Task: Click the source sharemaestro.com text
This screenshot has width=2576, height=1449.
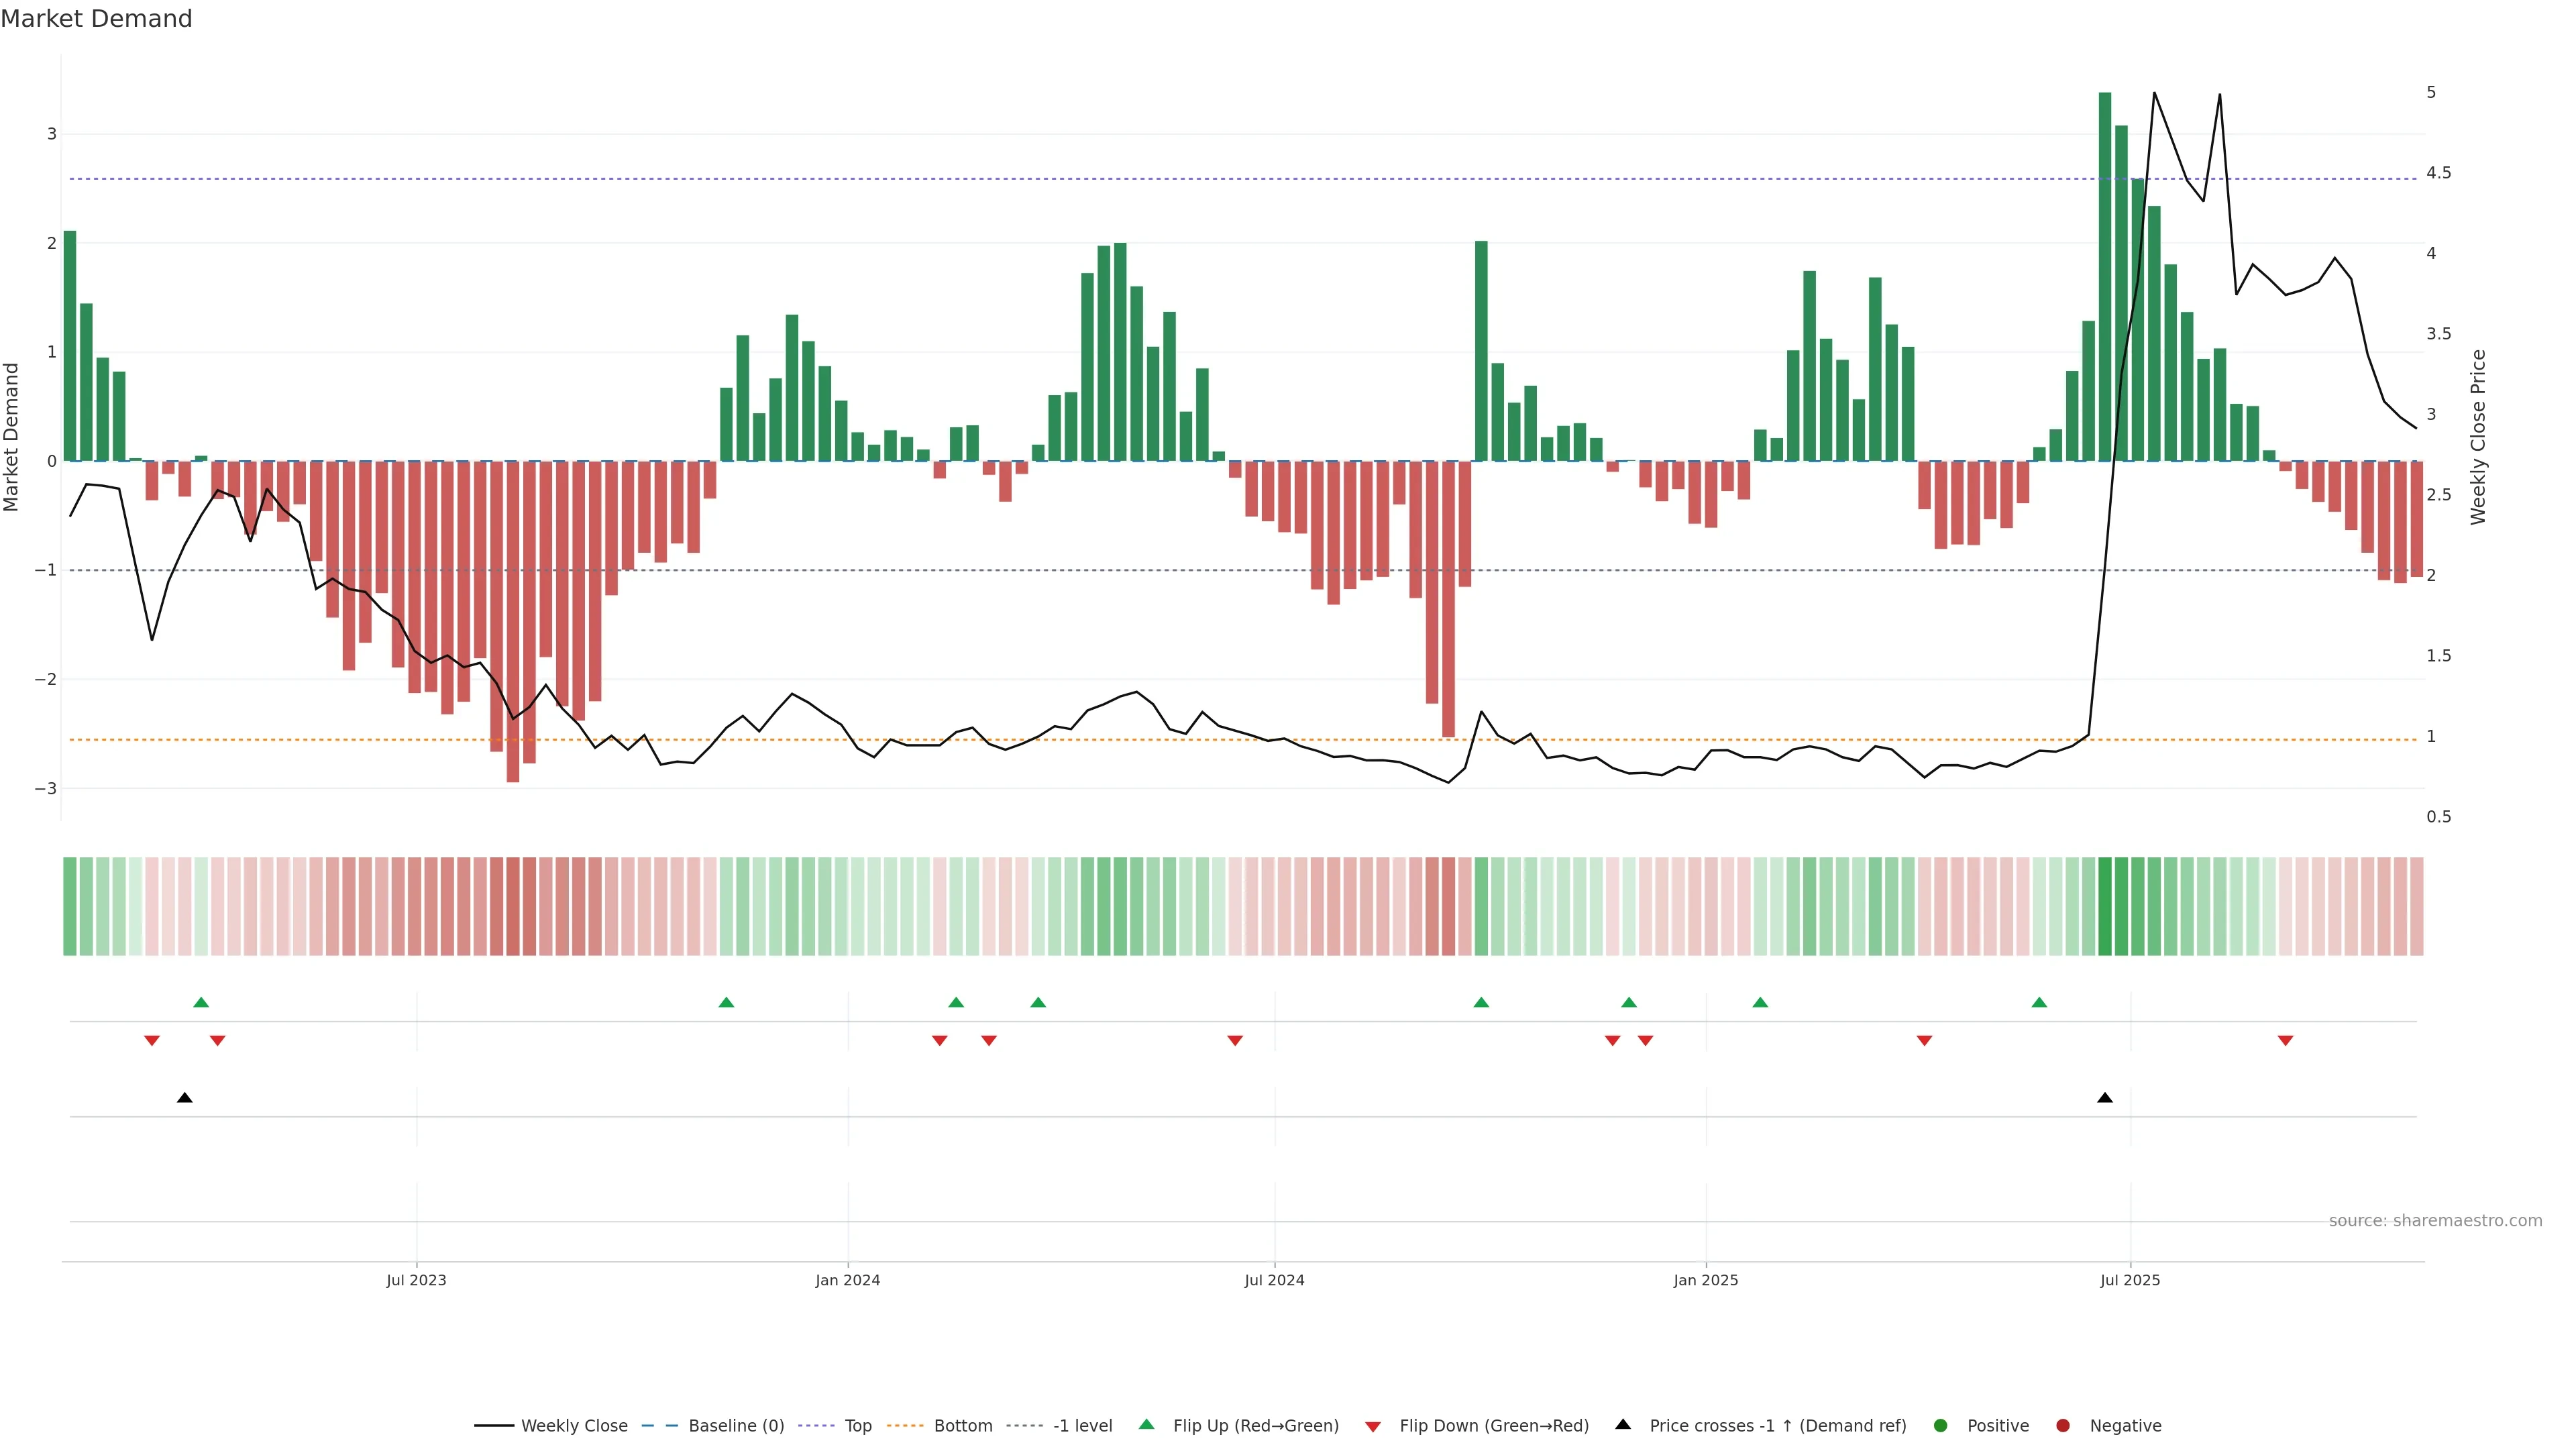Action: (2435, 1221)
